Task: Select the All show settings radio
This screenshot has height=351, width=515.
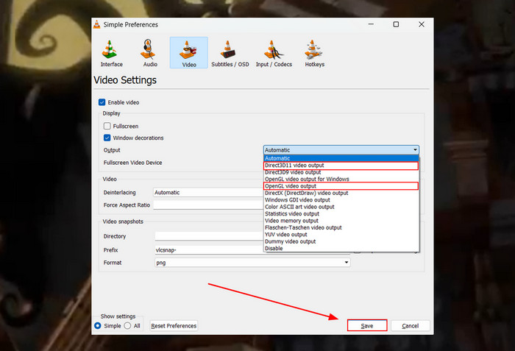Action: [128, 326]
